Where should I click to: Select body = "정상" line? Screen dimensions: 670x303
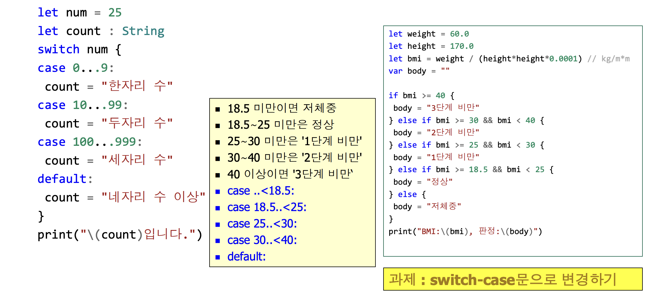423,182
